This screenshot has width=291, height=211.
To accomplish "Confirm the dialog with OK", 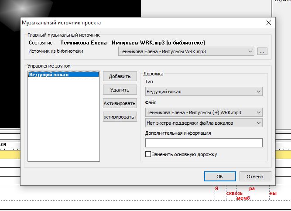I will click(220, 176).
